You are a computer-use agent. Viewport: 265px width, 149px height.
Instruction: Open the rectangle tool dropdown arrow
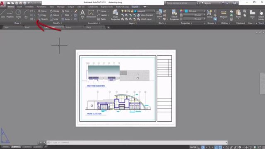[x=34, y=11]
